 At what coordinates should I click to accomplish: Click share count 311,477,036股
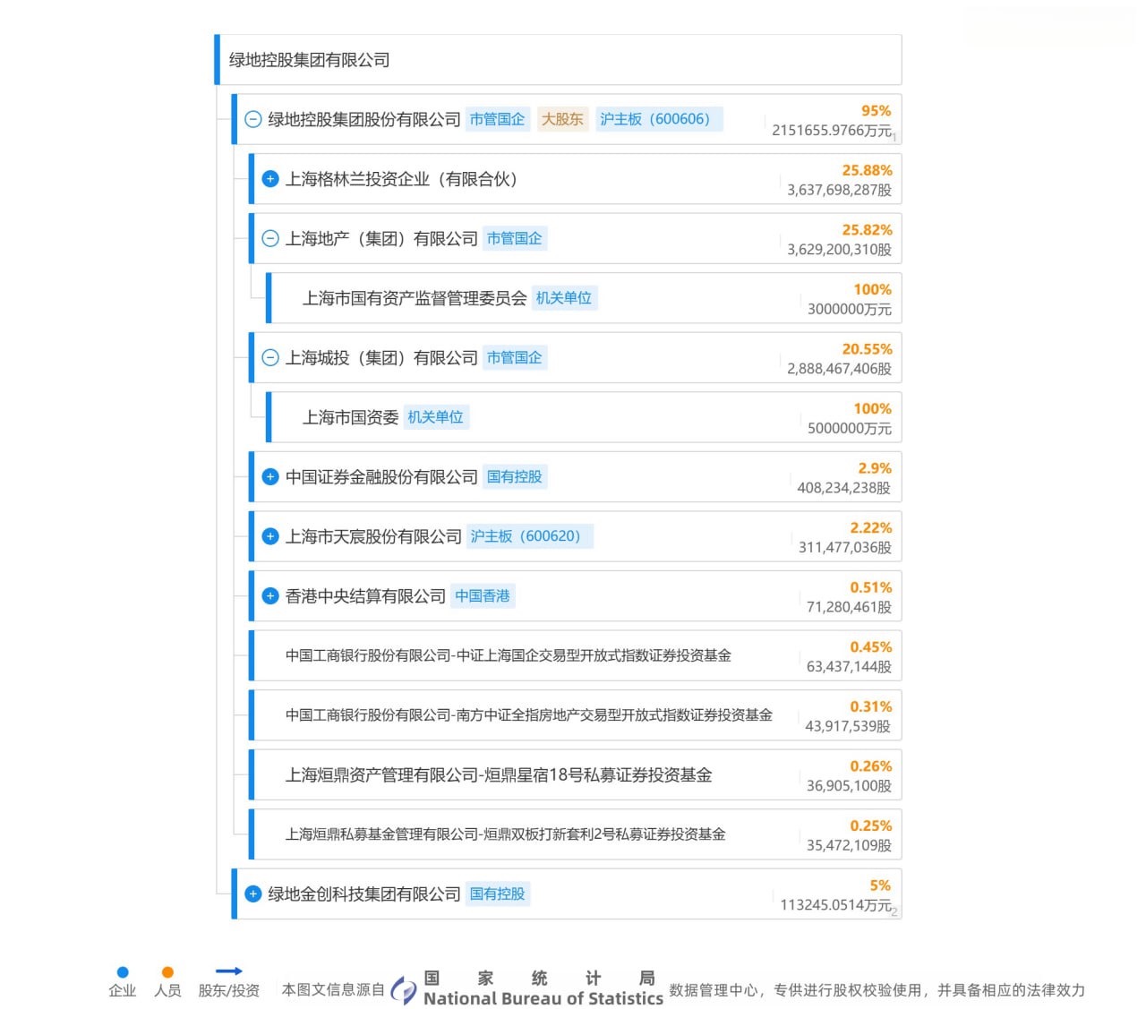[x=844, y=547]
